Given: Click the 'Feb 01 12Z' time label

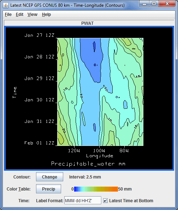Looking at the screenshot, I should 39,143.
